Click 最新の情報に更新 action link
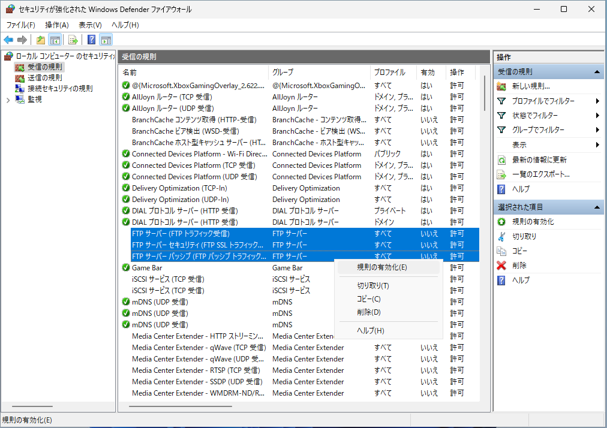607x428 pixels. tap(539, 160)
